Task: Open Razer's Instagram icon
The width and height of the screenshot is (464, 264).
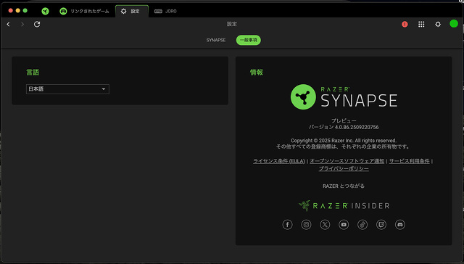Action: tap(306, 225)
